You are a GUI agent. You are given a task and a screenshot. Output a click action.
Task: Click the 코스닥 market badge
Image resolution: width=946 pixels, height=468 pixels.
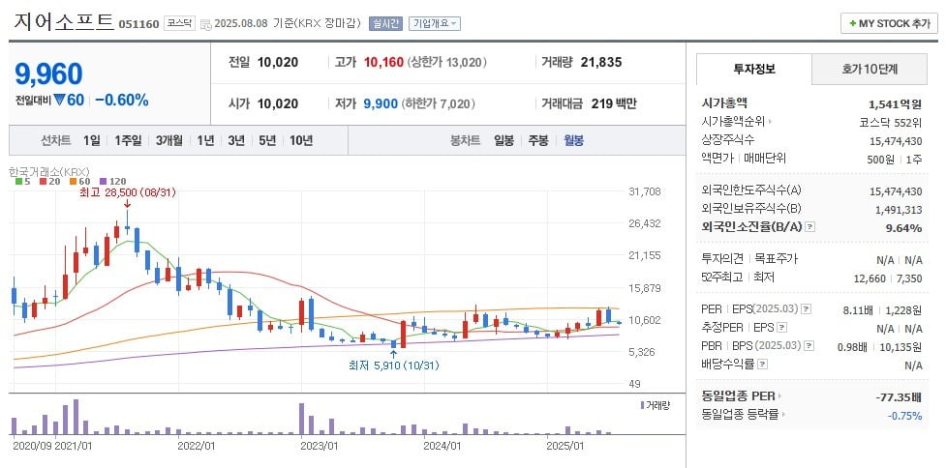178,23
